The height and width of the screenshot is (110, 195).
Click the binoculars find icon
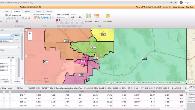(x=17, y=21)
